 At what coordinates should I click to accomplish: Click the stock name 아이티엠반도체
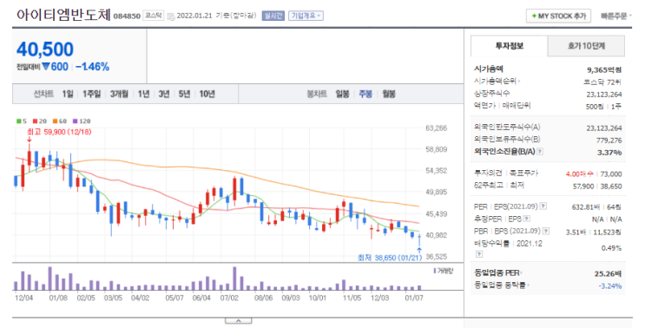(63, 15)
